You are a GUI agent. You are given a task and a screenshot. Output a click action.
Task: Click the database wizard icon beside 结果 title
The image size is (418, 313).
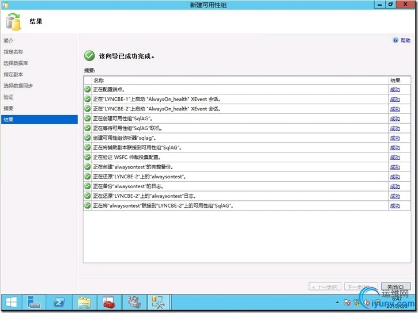[13, 21]
